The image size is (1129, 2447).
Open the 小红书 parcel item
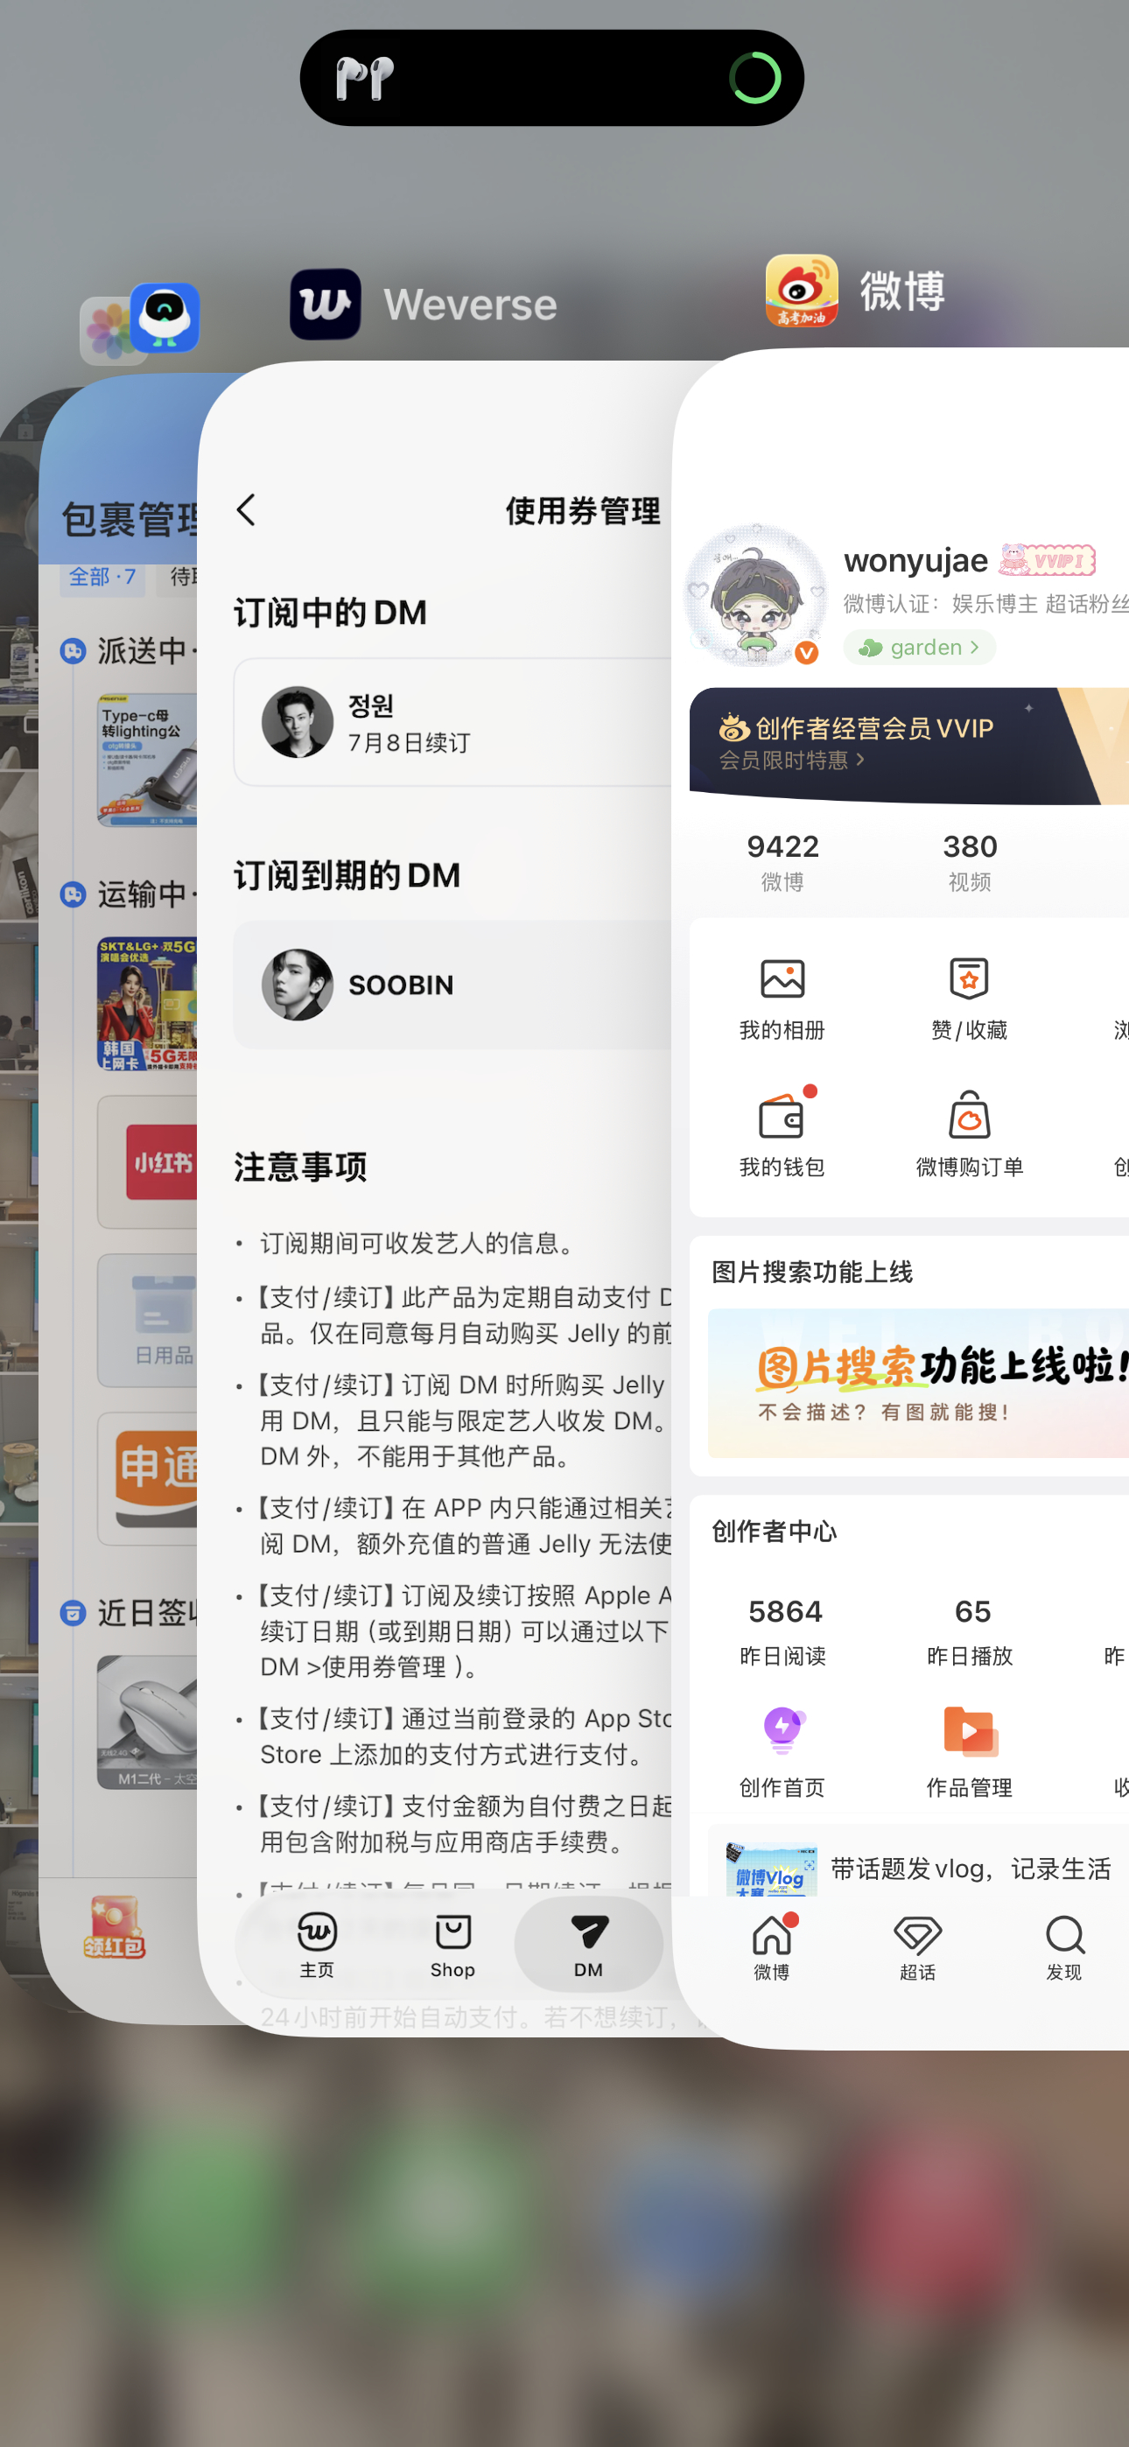[x=147, y=1161]
